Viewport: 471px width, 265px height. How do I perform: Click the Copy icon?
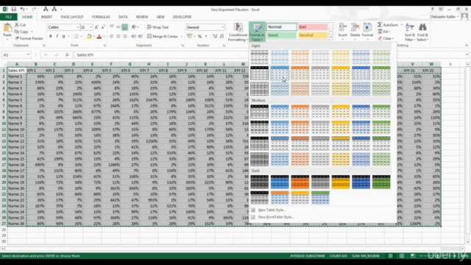click(17, 32)
